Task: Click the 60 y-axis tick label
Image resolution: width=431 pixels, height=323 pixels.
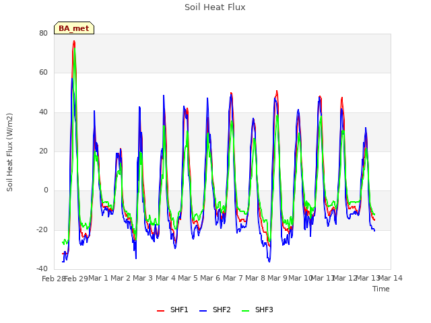Action: pos(43,73)
